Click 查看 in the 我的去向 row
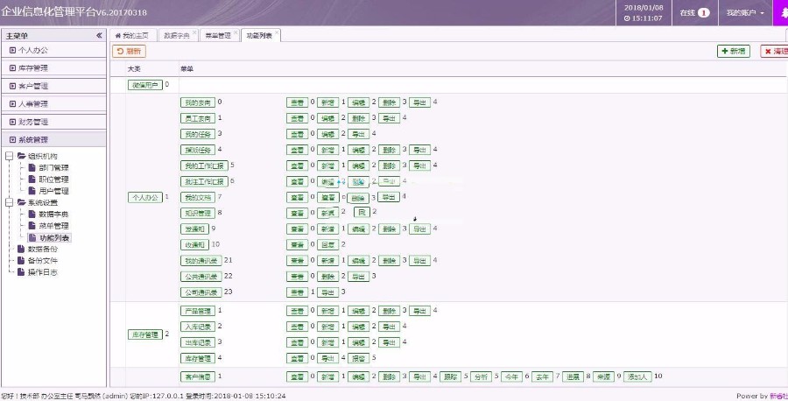Viewport: 788px width, 401px height. pos(297,102)
